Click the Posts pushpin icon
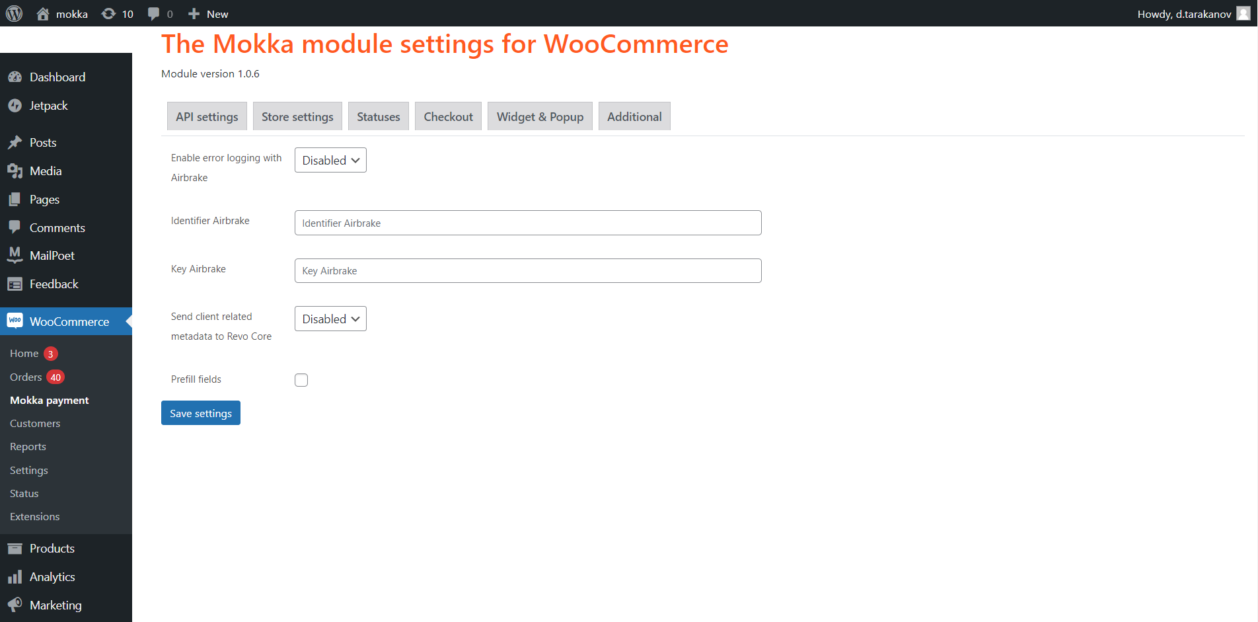The image size is (1258, 622). (x=15, y=143)
